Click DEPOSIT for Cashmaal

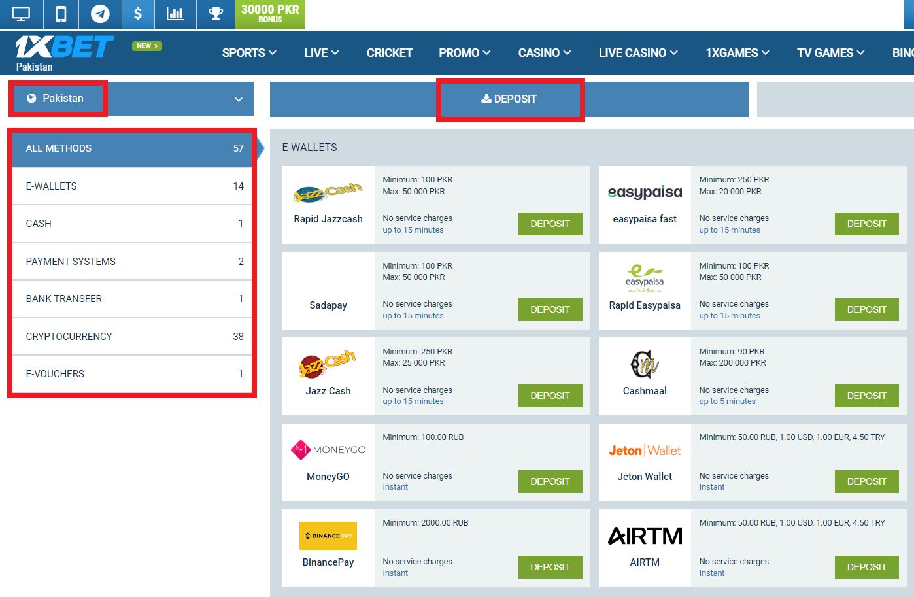866,396
